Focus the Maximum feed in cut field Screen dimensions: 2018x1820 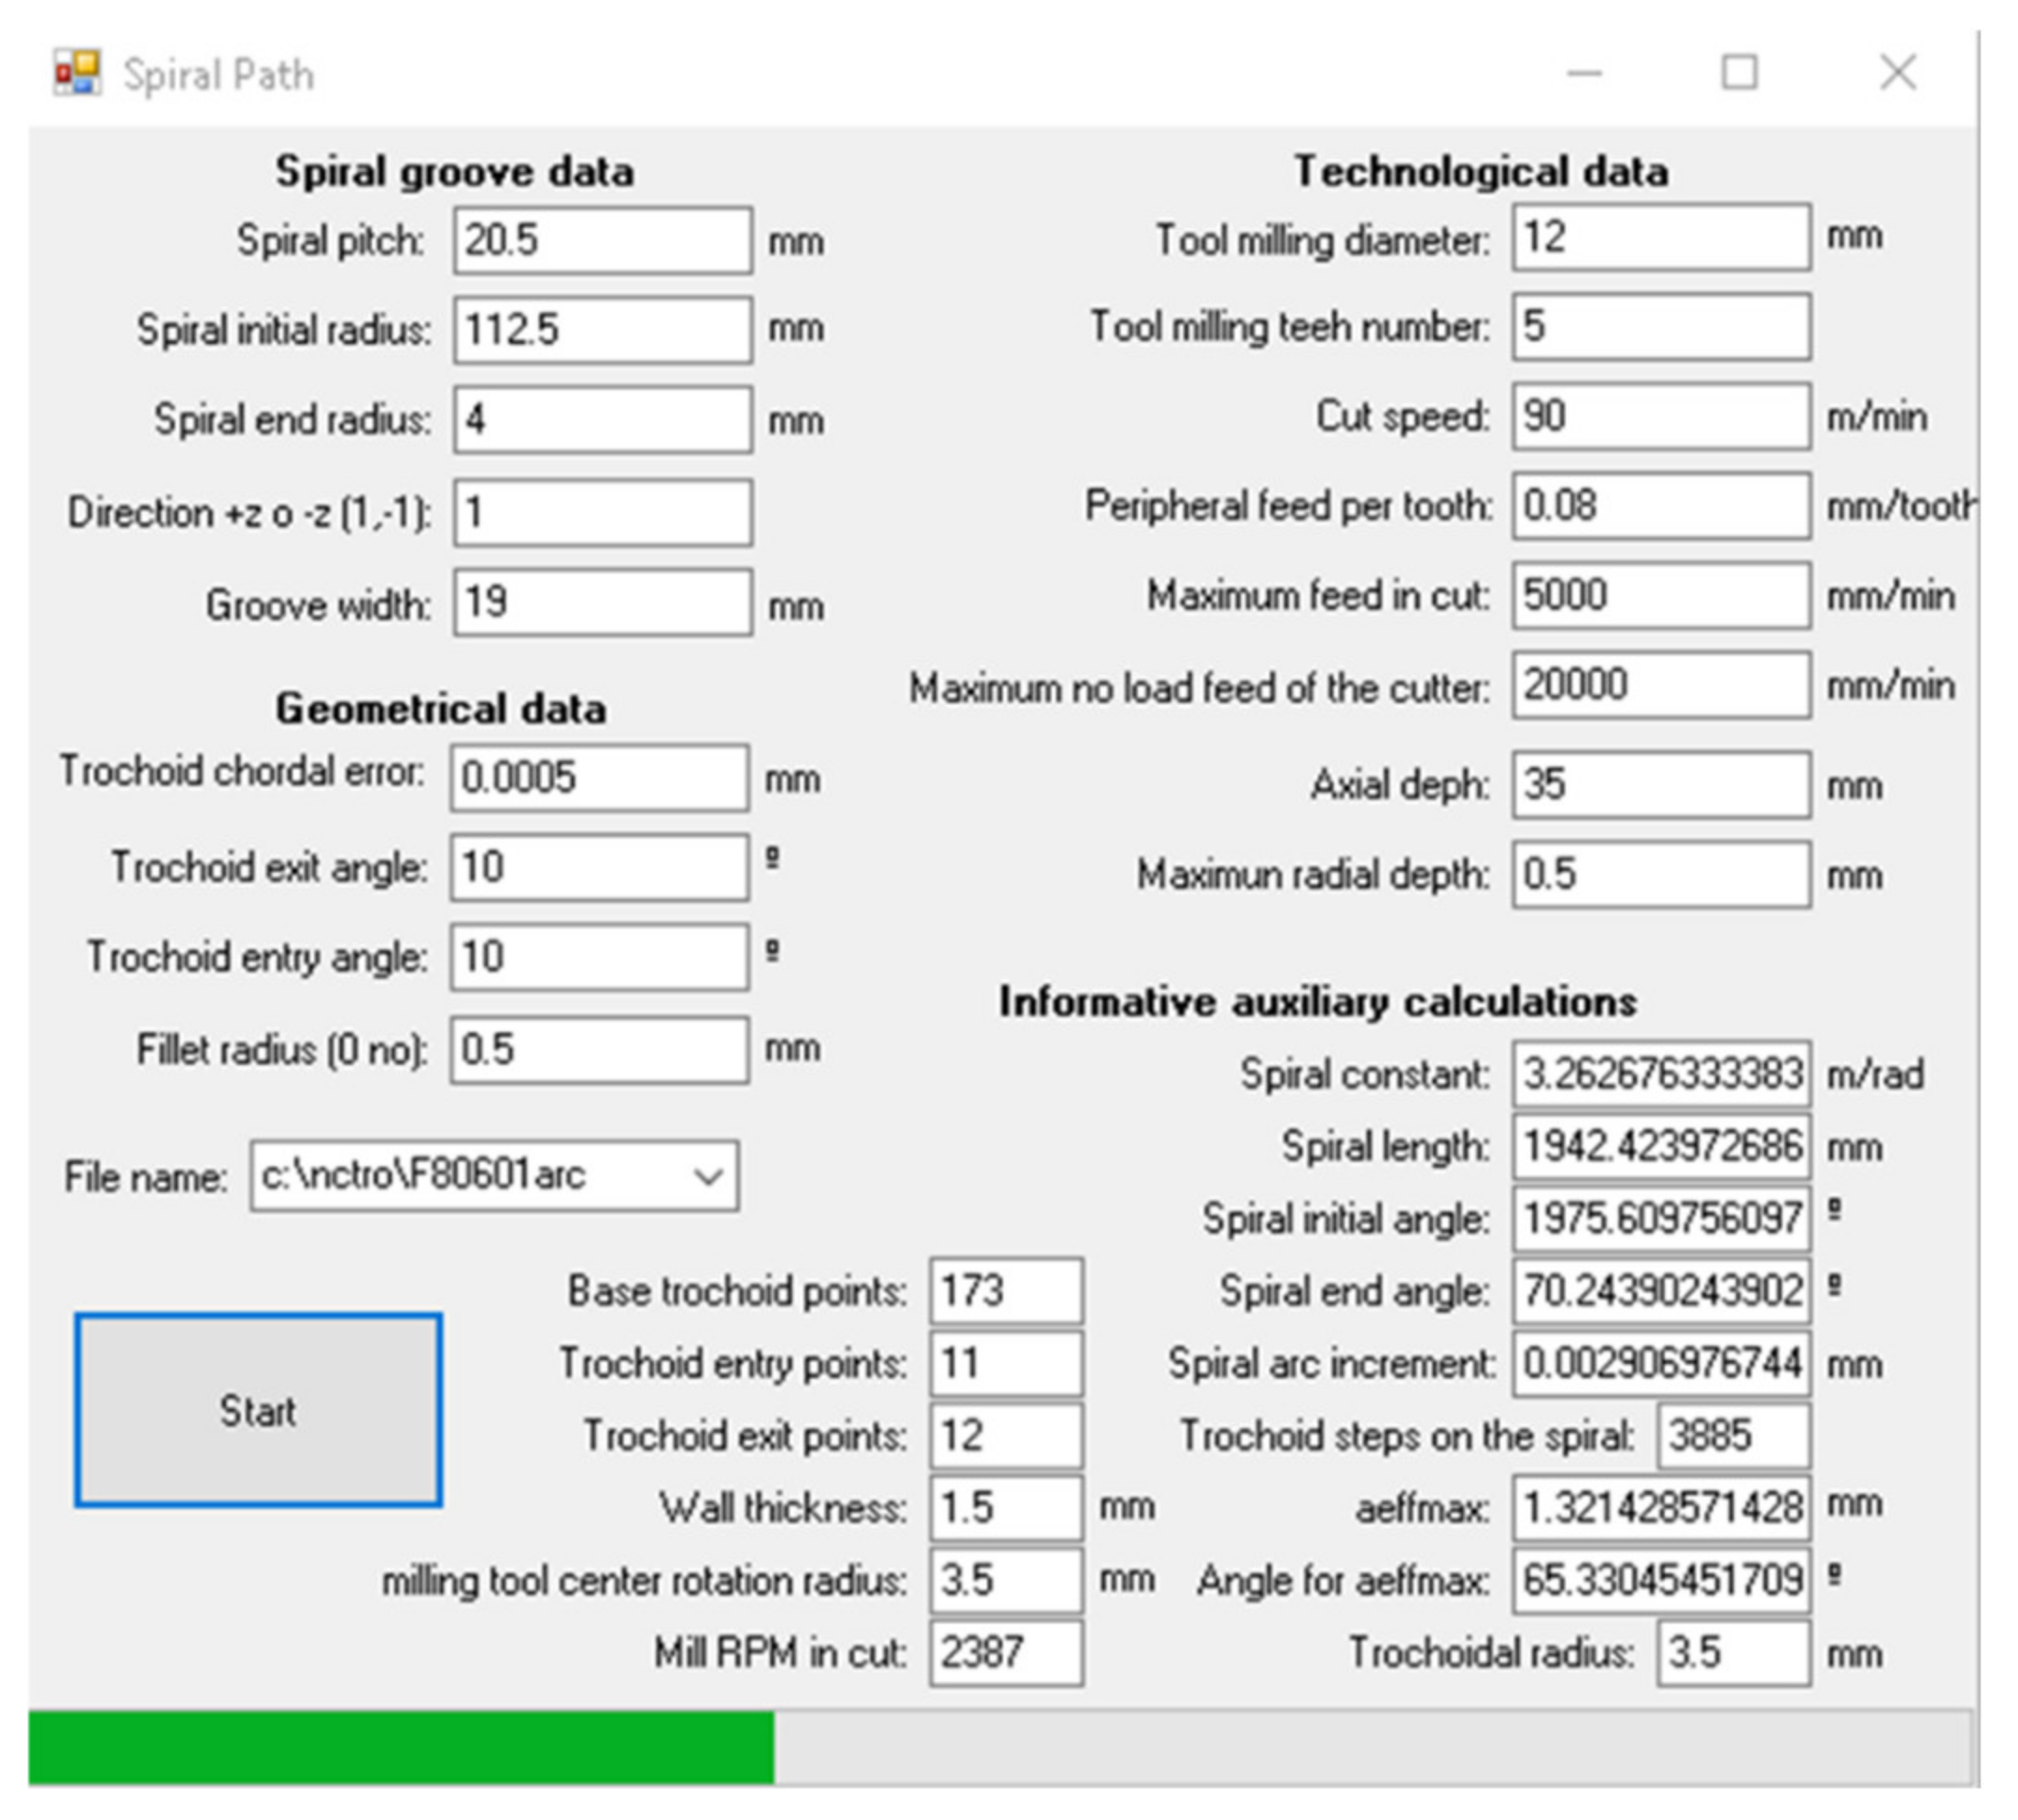1660,596
